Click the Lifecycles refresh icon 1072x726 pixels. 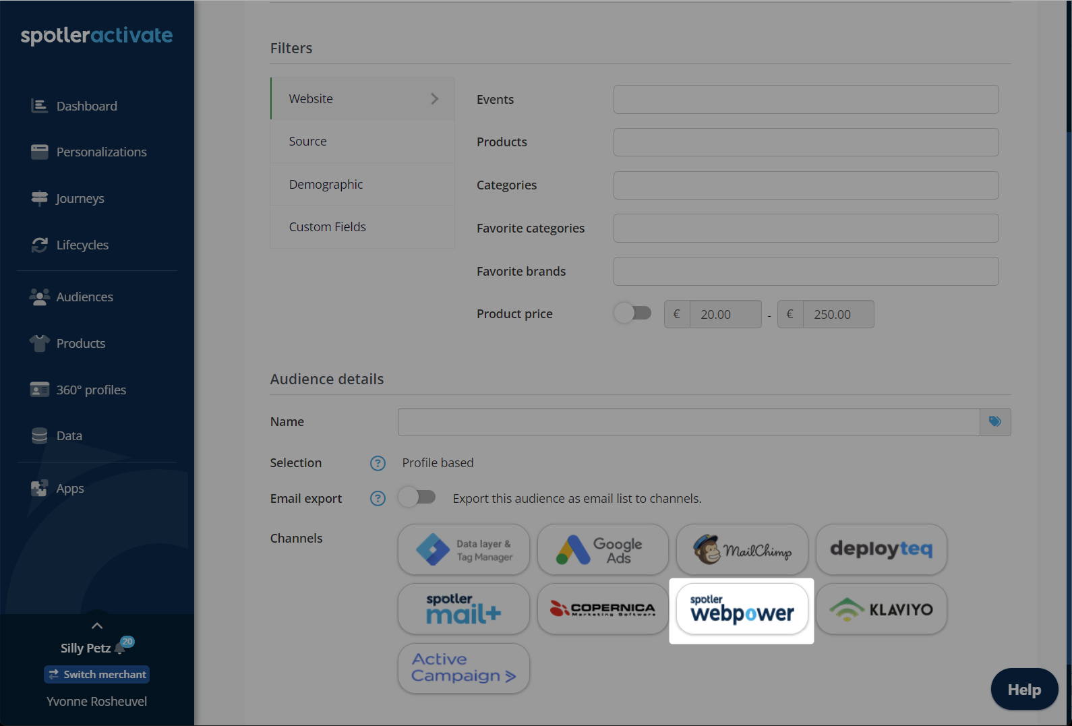click(40, 245)
